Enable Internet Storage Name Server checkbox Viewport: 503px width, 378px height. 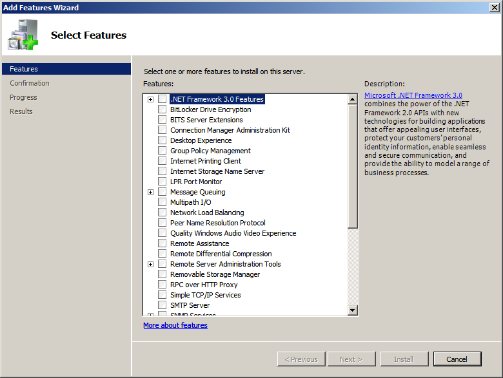pos(163,171)
